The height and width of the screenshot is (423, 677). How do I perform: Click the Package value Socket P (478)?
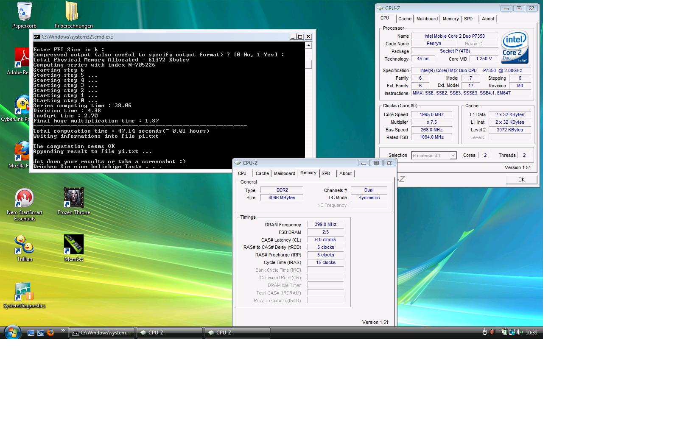coord(454,51)
